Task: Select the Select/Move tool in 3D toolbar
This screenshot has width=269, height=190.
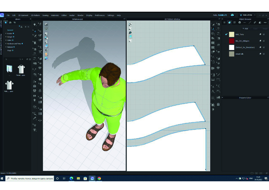Action: tap(35, 32)
